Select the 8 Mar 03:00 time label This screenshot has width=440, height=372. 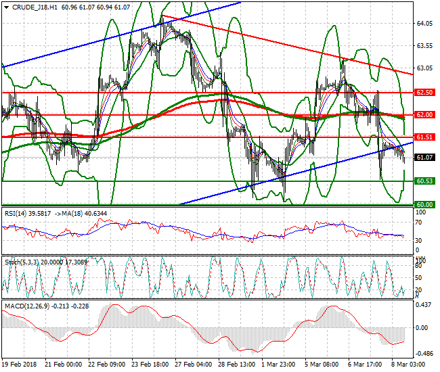(408, 365)
